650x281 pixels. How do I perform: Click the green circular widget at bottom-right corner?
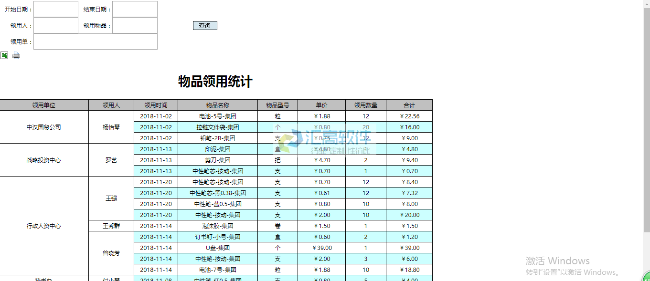coord(646,277)
